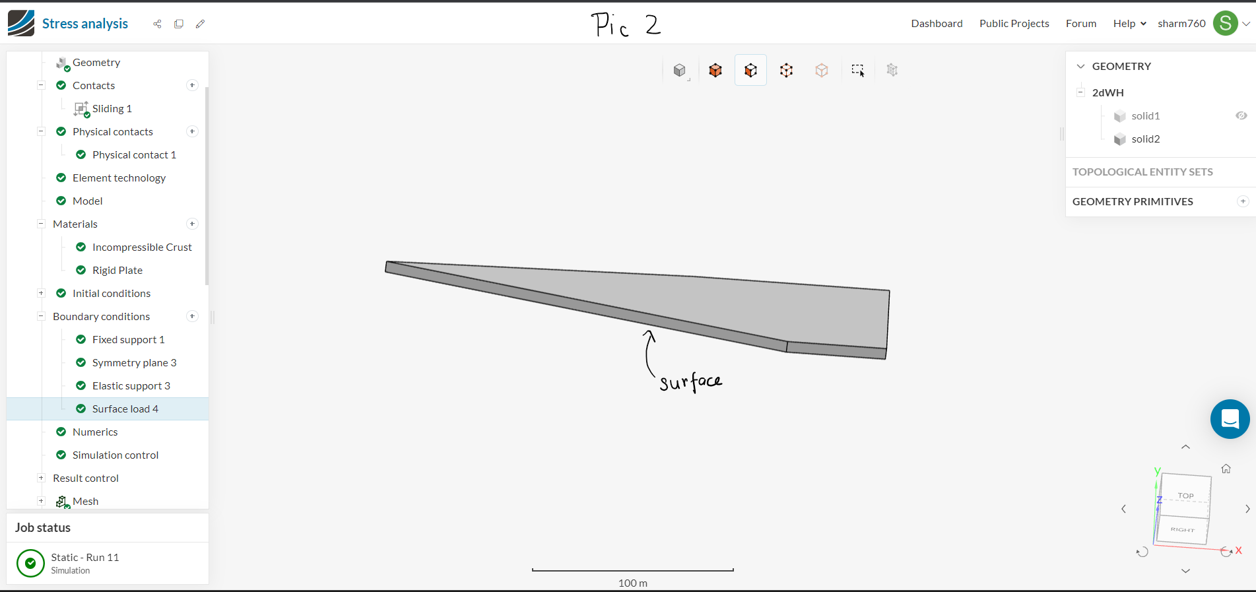Expand TOPOLOGICAL ENTITY SETS section
Viewport: 1256px width, 592px height.
coord(1142,172)
